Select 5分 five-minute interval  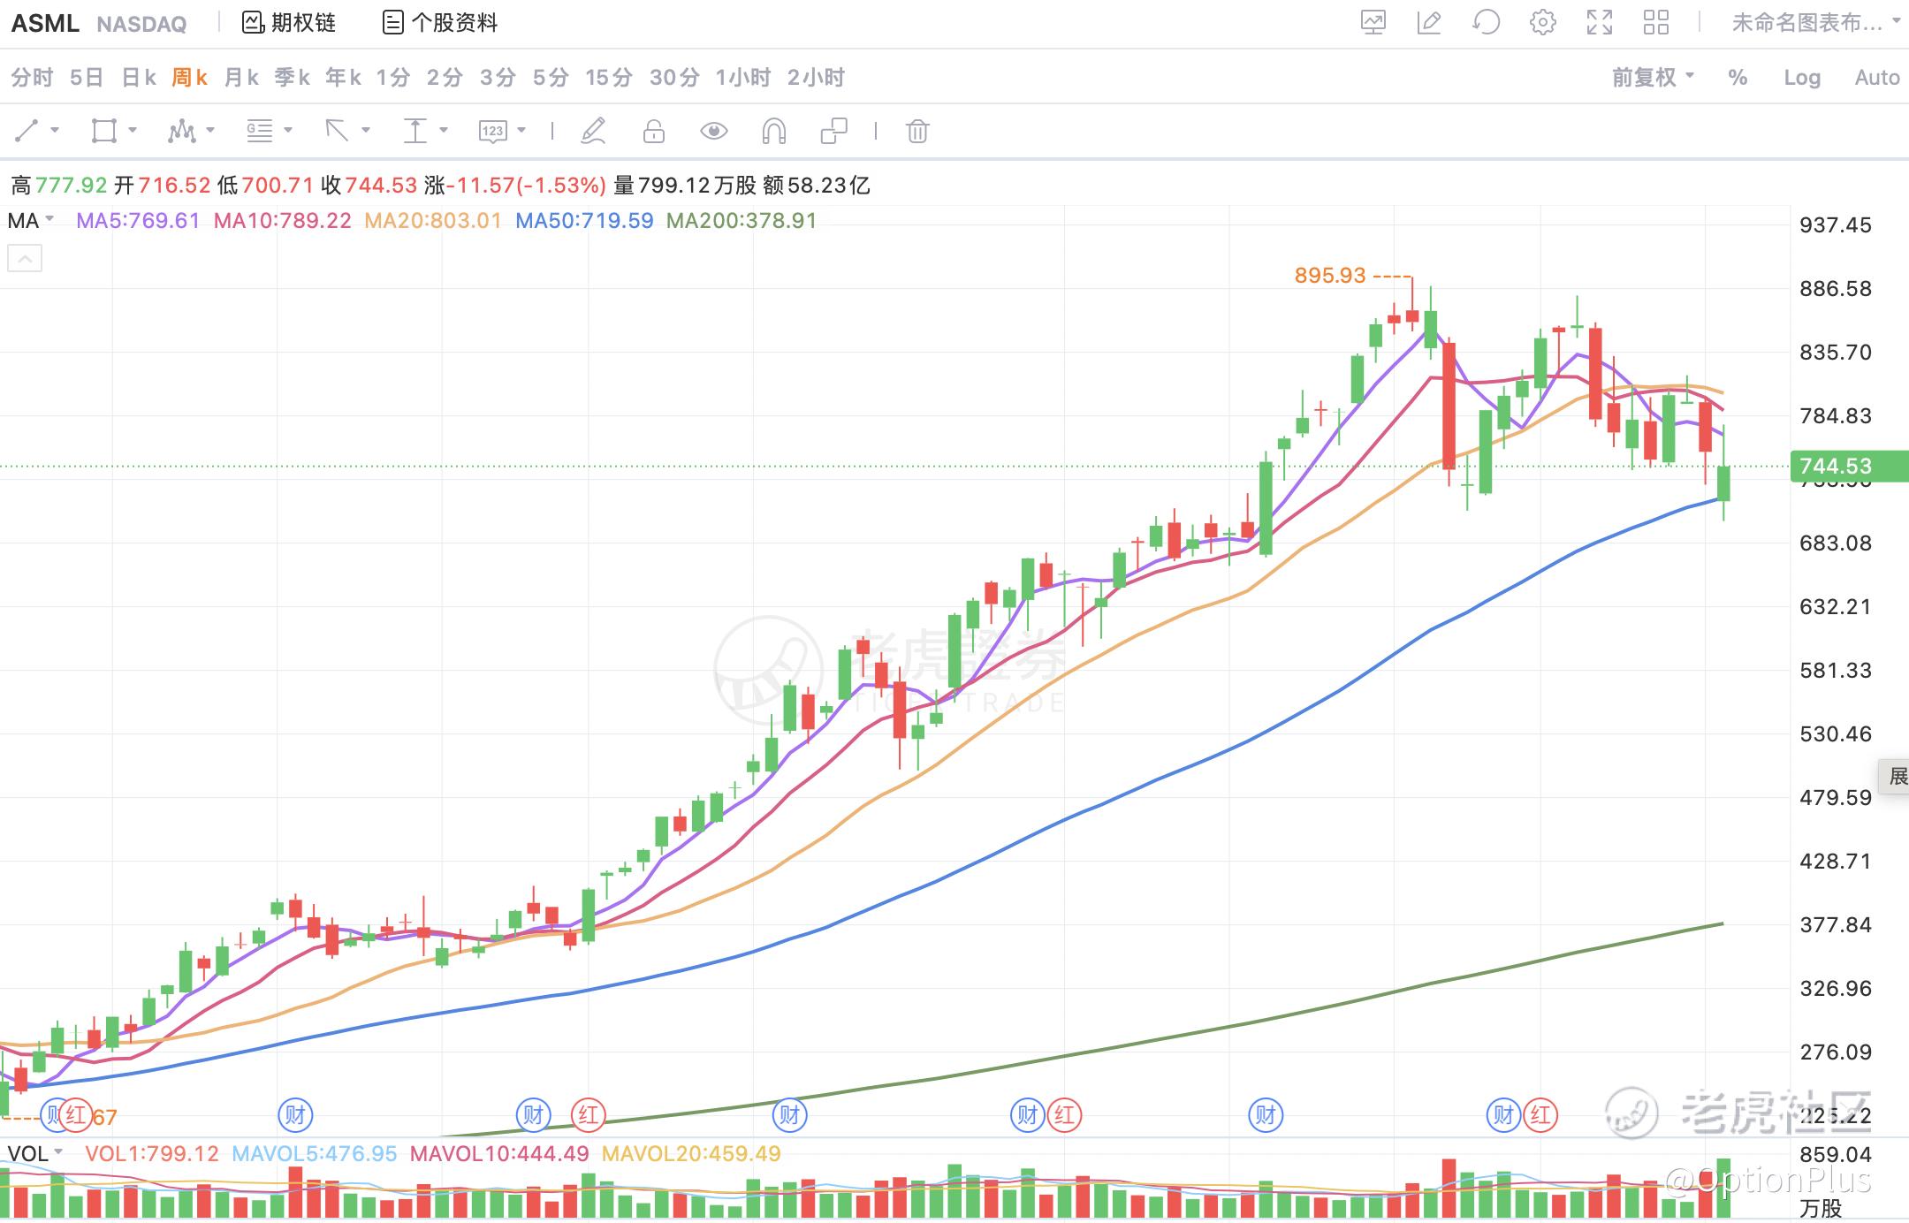[x=551, y=78]
